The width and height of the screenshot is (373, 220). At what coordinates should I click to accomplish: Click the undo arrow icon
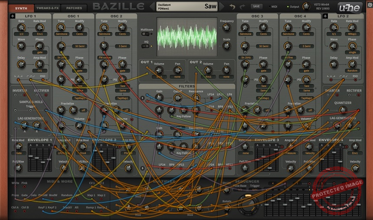point(232,6)
